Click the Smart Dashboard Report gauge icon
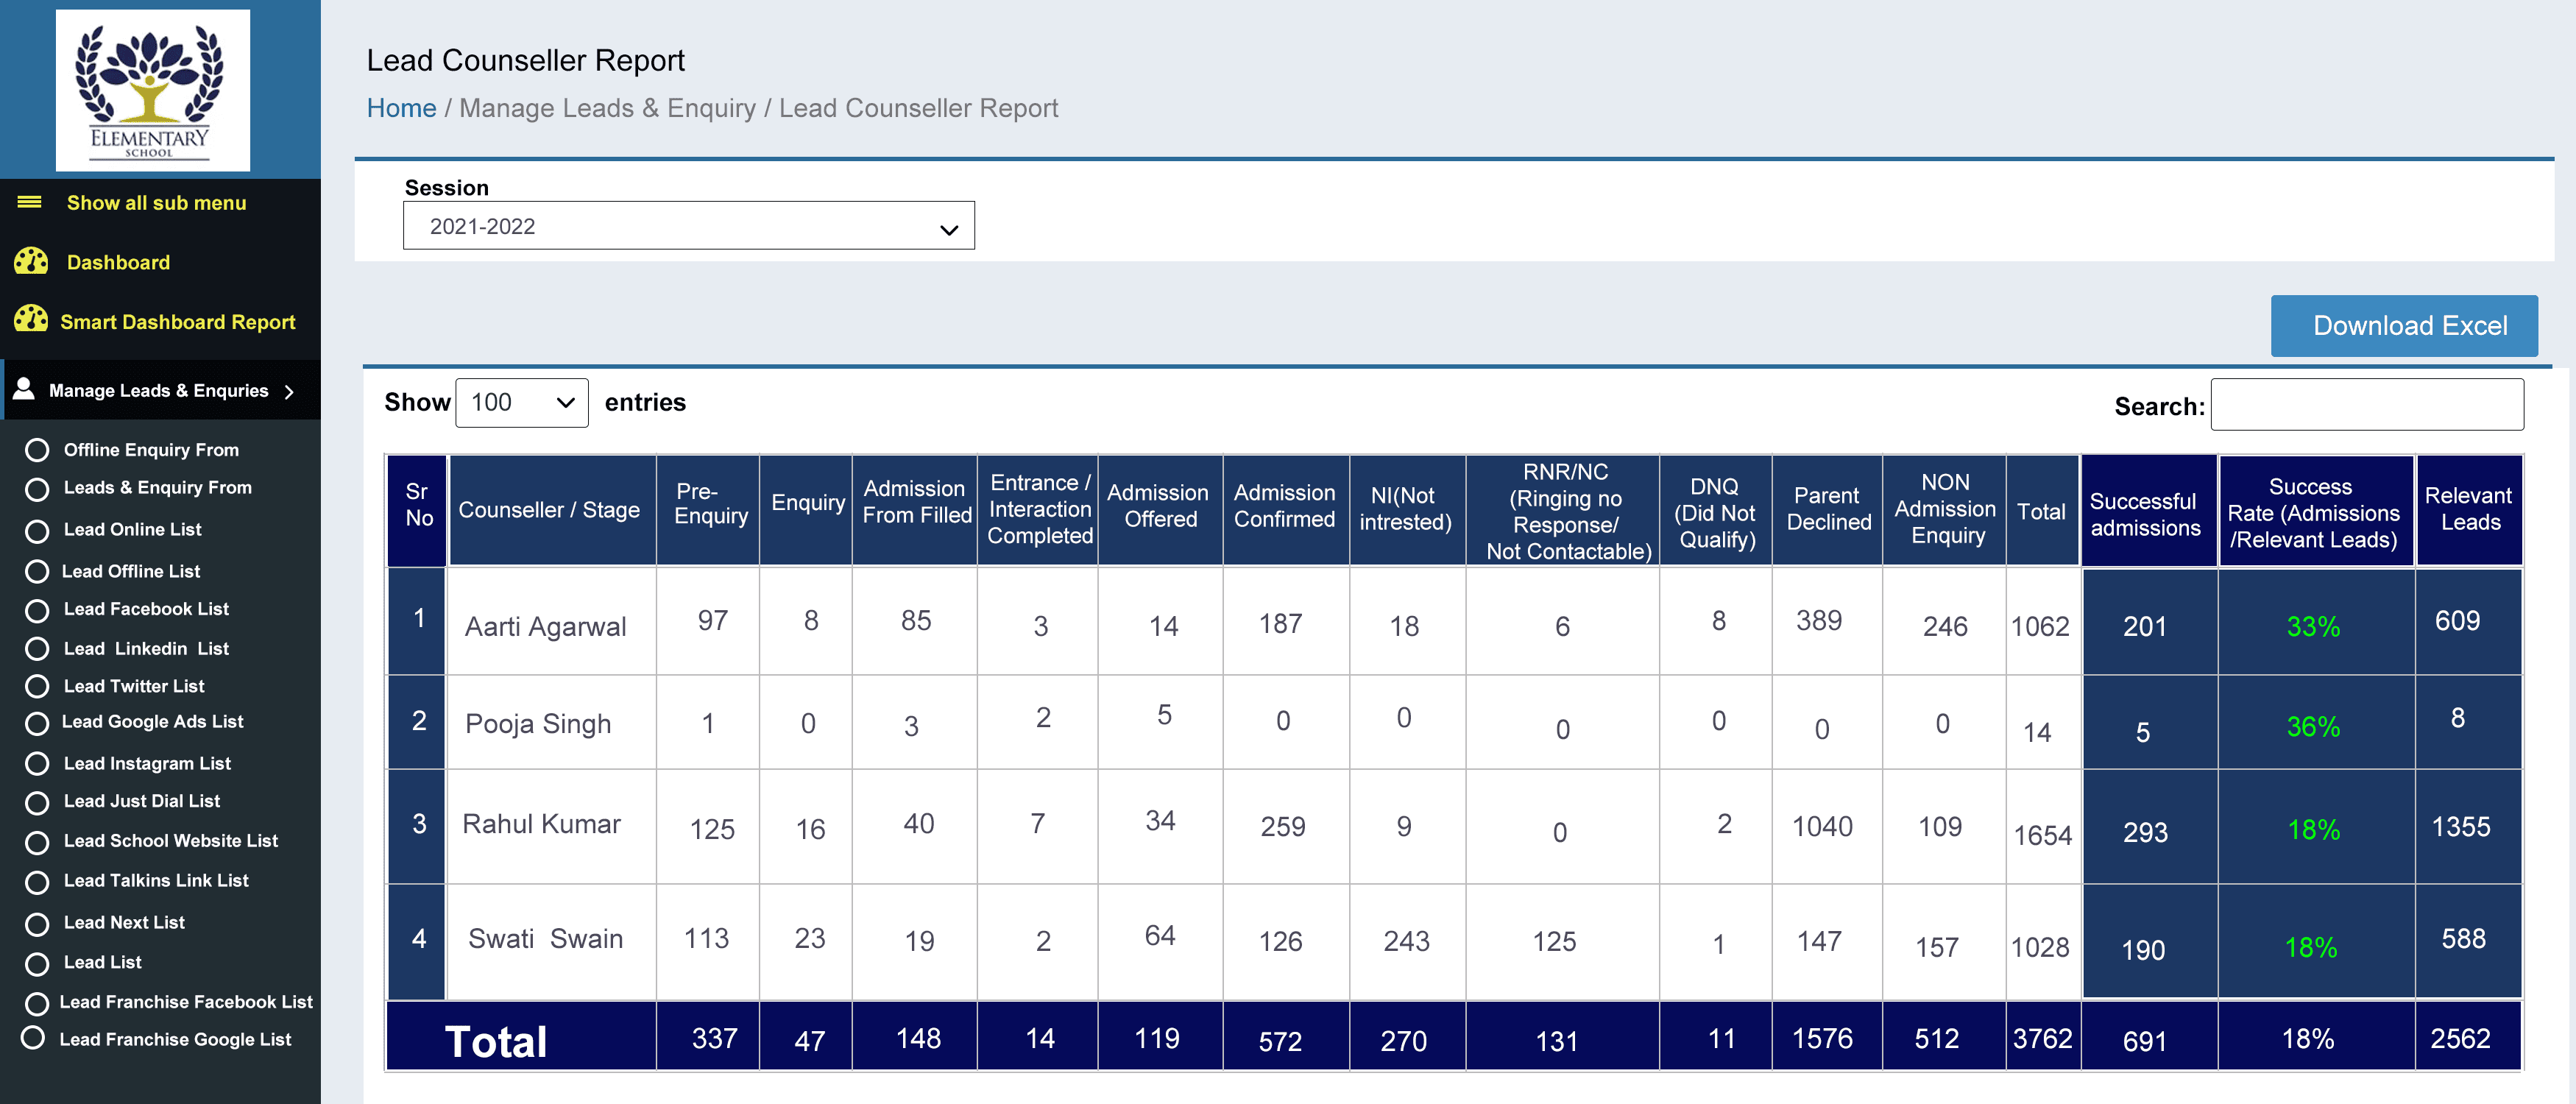The height and width of the screenshot is (1104, 2576). [31, 320]
